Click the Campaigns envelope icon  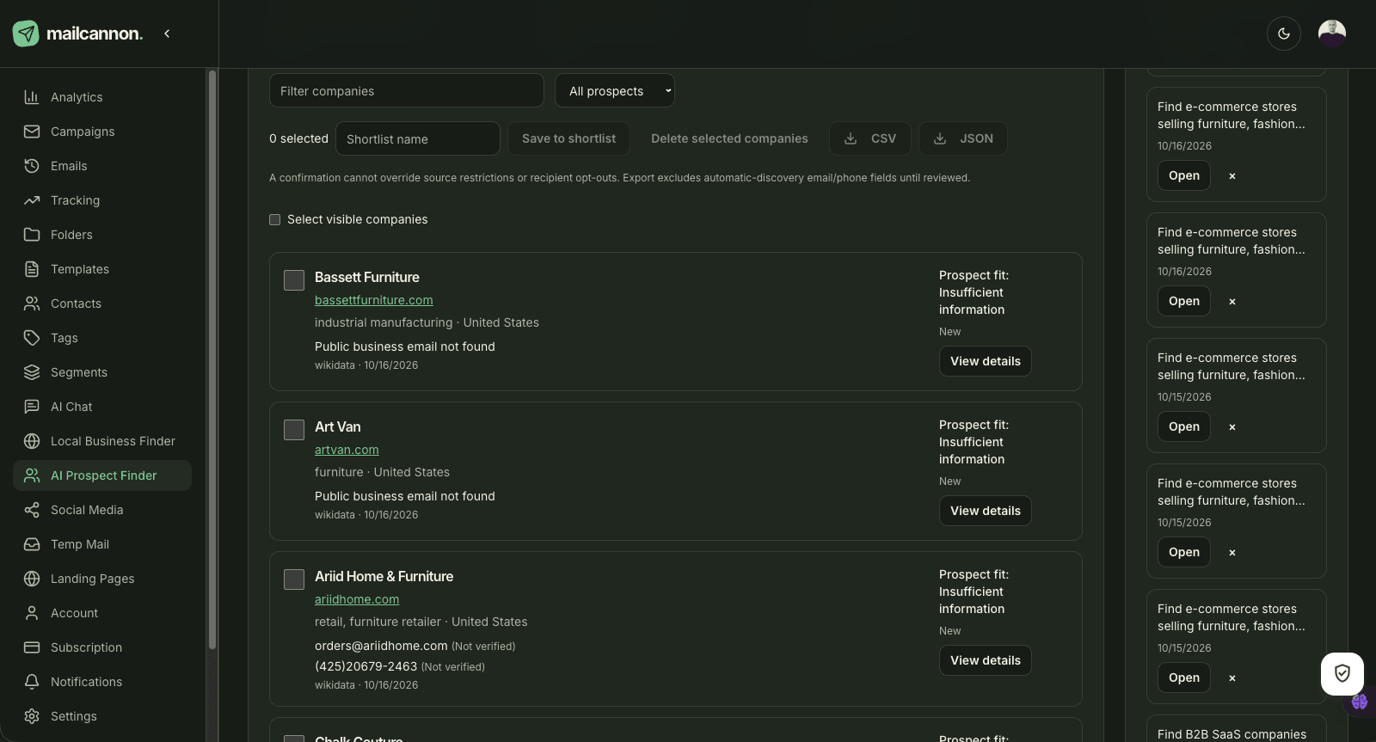point(32,132)
